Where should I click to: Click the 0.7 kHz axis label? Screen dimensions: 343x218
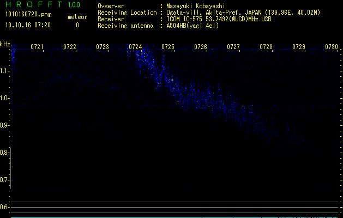[4, 180]
